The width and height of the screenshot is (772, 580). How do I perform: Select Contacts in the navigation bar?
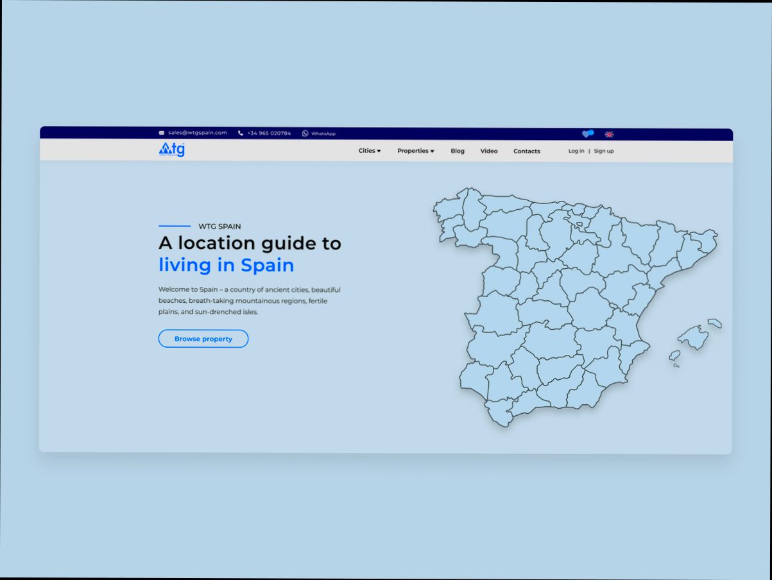point(526,151)
